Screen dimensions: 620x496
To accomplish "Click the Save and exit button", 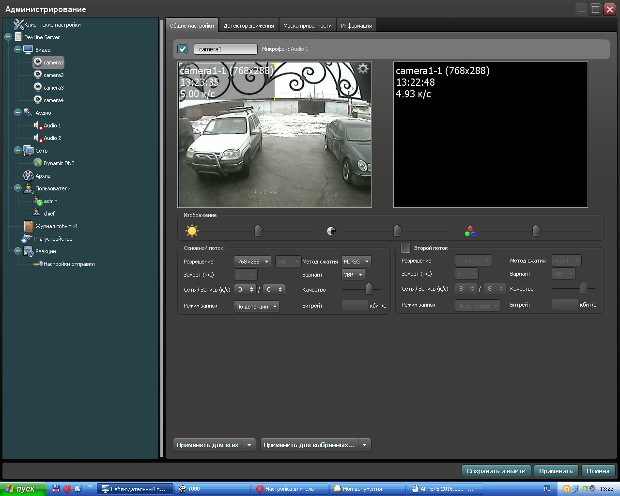I will coord(496,471).
